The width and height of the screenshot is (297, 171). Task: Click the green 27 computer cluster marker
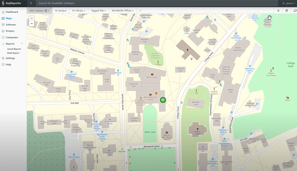163,100
